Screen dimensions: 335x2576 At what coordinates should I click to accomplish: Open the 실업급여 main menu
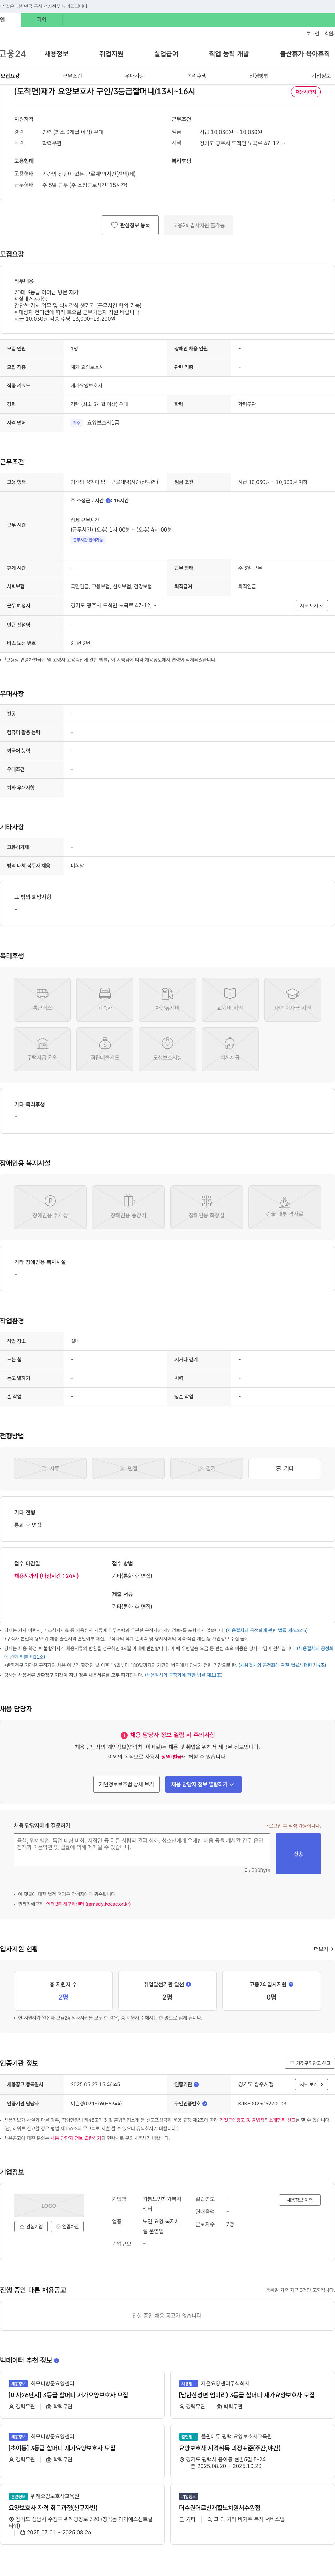point(166,54)
